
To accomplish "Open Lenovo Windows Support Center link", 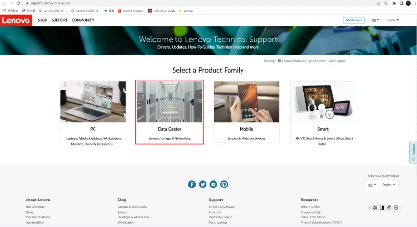I will click(x=304, y=61).
